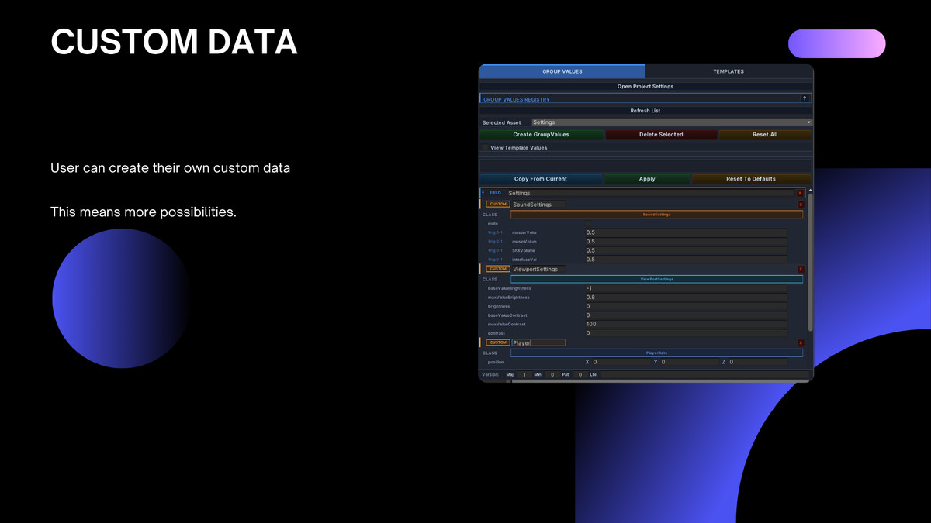Click the Apply button
This screenshot has width=931, height=523.
click(x=647, y=179)
